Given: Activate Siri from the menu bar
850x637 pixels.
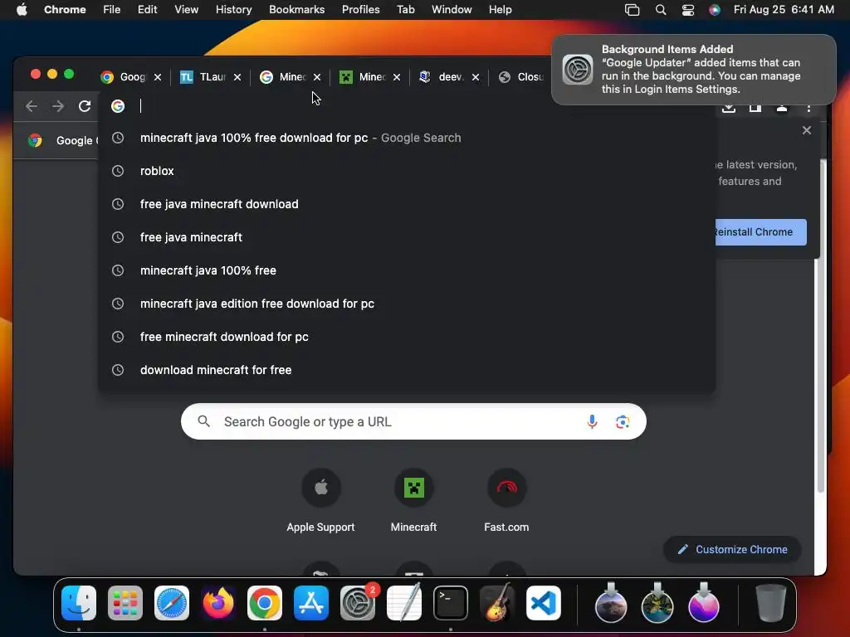Looking at the screenshot, I should (715, 10).
